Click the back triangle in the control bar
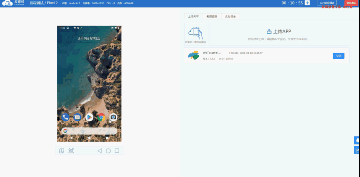 coord(99,151)
